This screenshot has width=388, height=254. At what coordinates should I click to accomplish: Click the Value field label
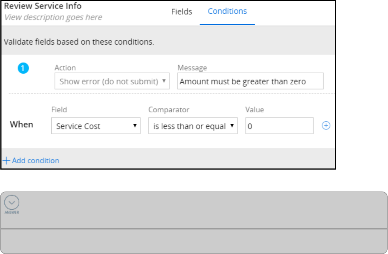click(x=255, y=110)
